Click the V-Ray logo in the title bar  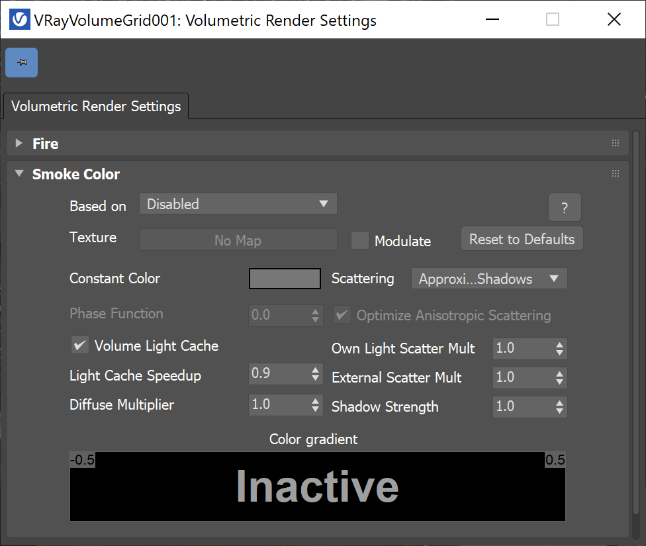(19, 19)
